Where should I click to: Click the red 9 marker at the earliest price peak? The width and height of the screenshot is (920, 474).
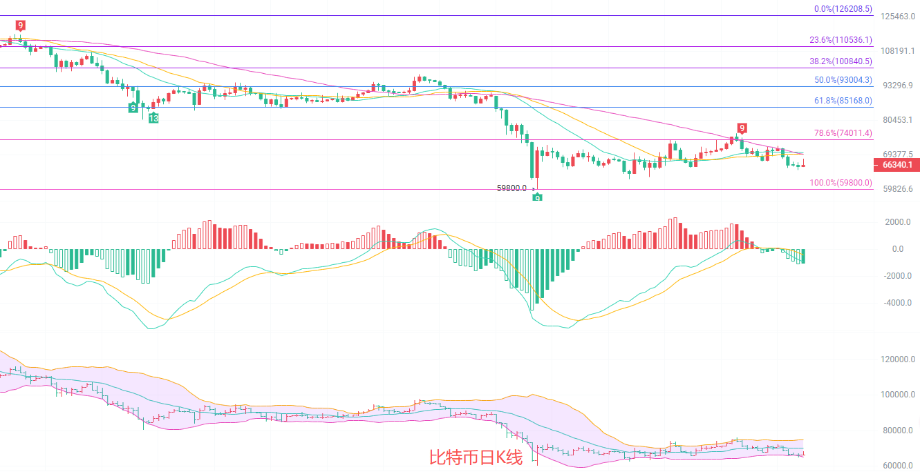[x=20, y=26]
